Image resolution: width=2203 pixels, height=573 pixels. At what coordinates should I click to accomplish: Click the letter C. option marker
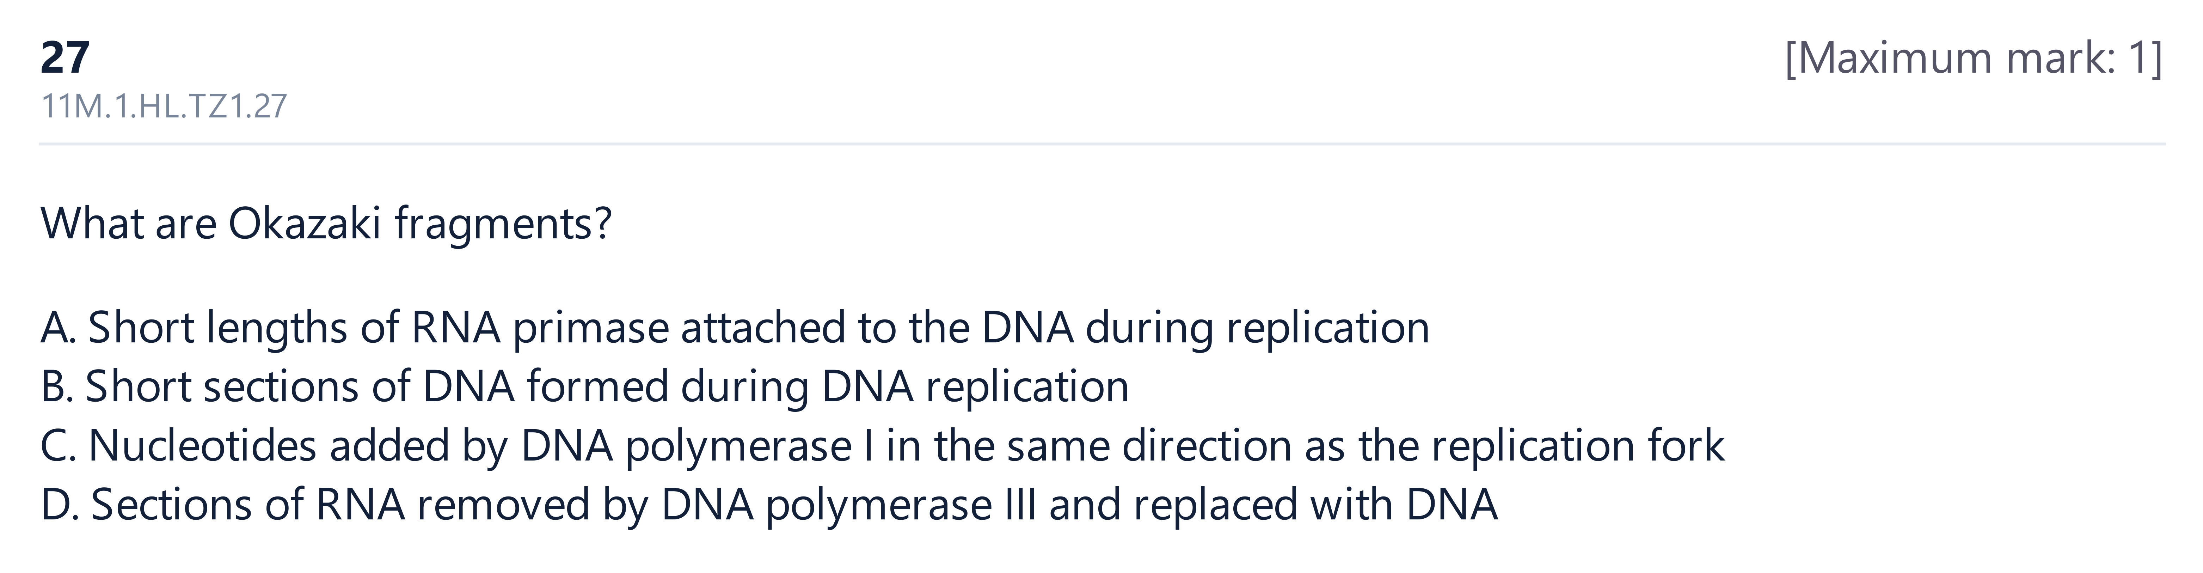pyautogui.click(x=58, y=446)
